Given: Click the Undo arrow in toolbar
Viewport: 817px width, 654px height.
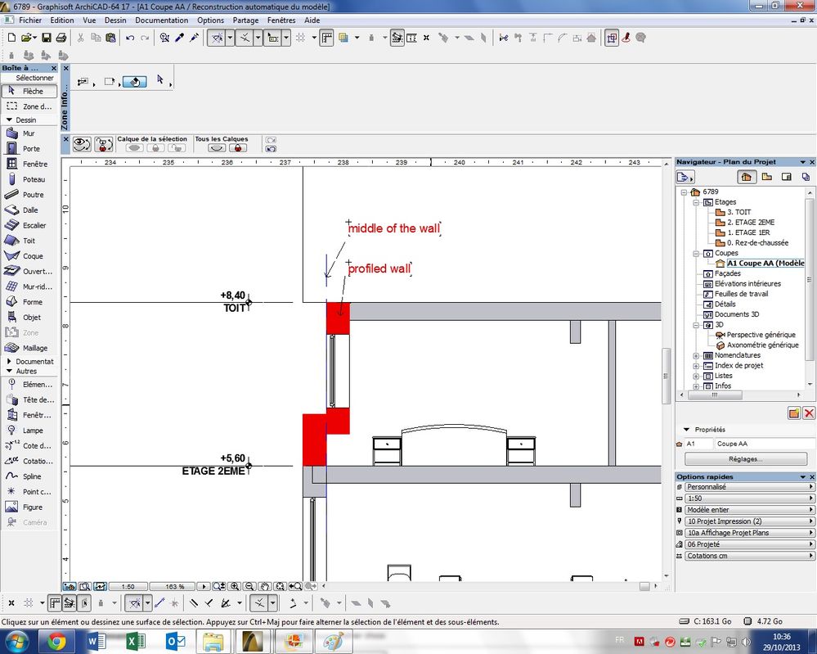Looking at the screenshot, I should point(129,38).
